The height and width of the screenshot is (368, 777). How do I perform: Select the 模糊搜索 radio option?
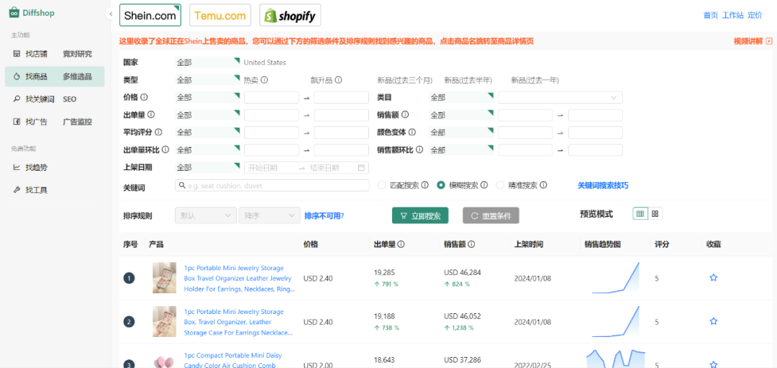(x=440, y=185)
